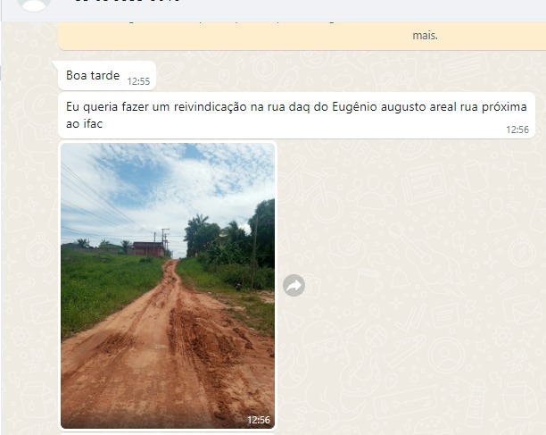Image resolution: width=546 pixels, height=435 pixels.
Task: Click the 12:56 timestamp on the photo
Action: click(259, 420)
